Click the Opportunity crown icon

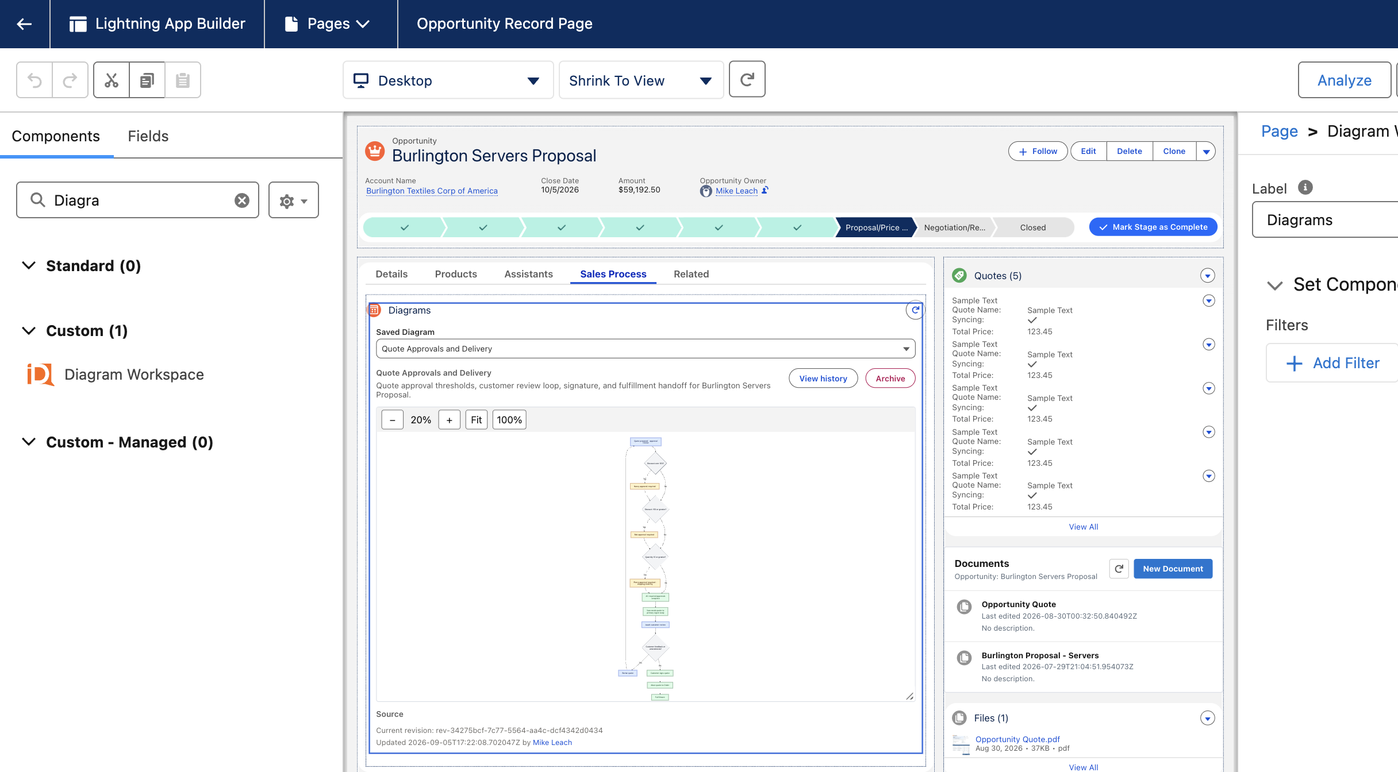click(375, 151)
